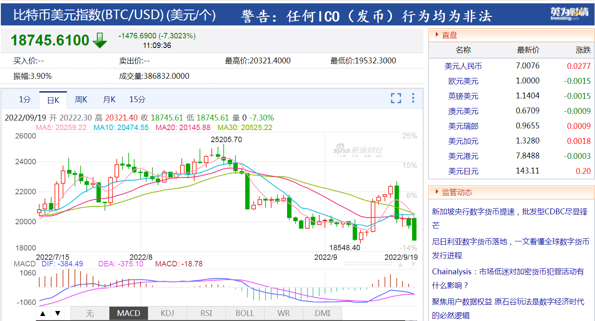Open 美元日元 currency pair link
This screenshot has height=321, width=595.
pyautogui.click(x=463, y=171)
